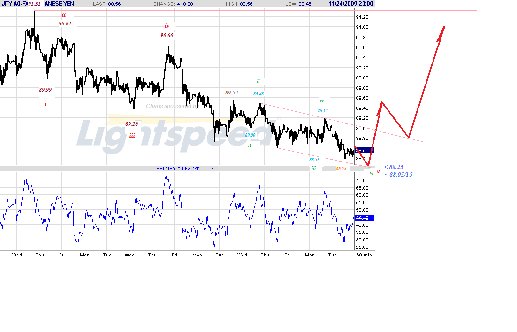
Task: Click the green .i sub-wave label
Action: pyautogui.click(x=250, y=145)
